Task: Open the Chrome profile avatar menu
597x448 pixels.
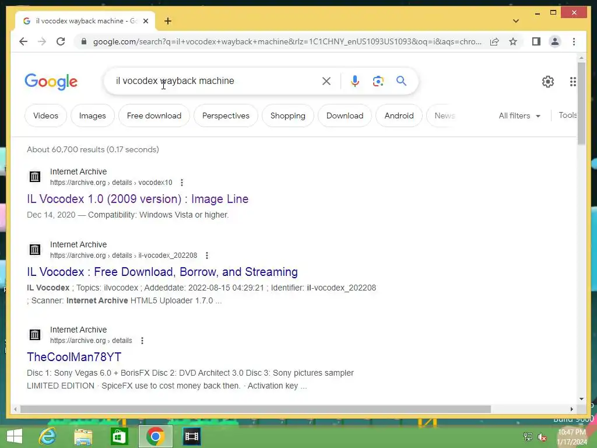Action: (555, 41)
